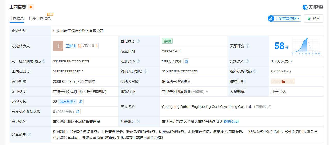Click the locked 核准日期 field

tap(283, 81)
